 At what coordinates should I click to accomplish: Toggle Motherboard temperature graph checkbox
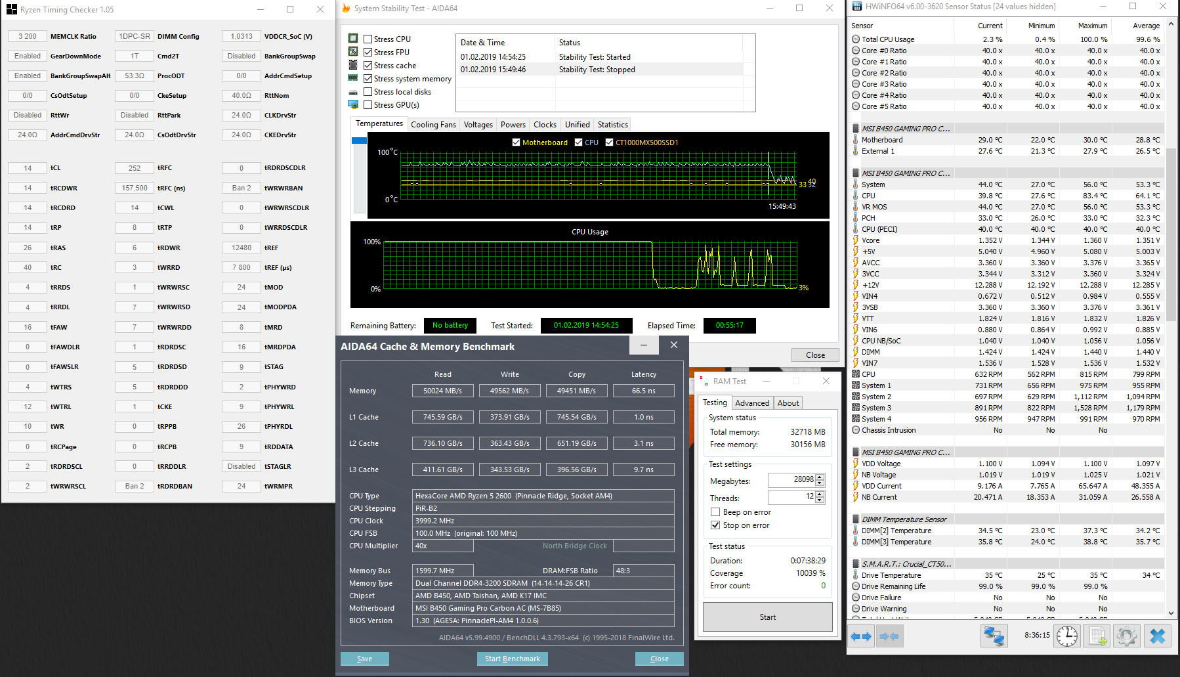516,142
